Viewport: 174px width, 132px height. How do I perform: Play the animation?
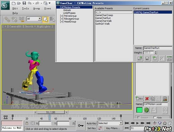(x=137, y=123)
